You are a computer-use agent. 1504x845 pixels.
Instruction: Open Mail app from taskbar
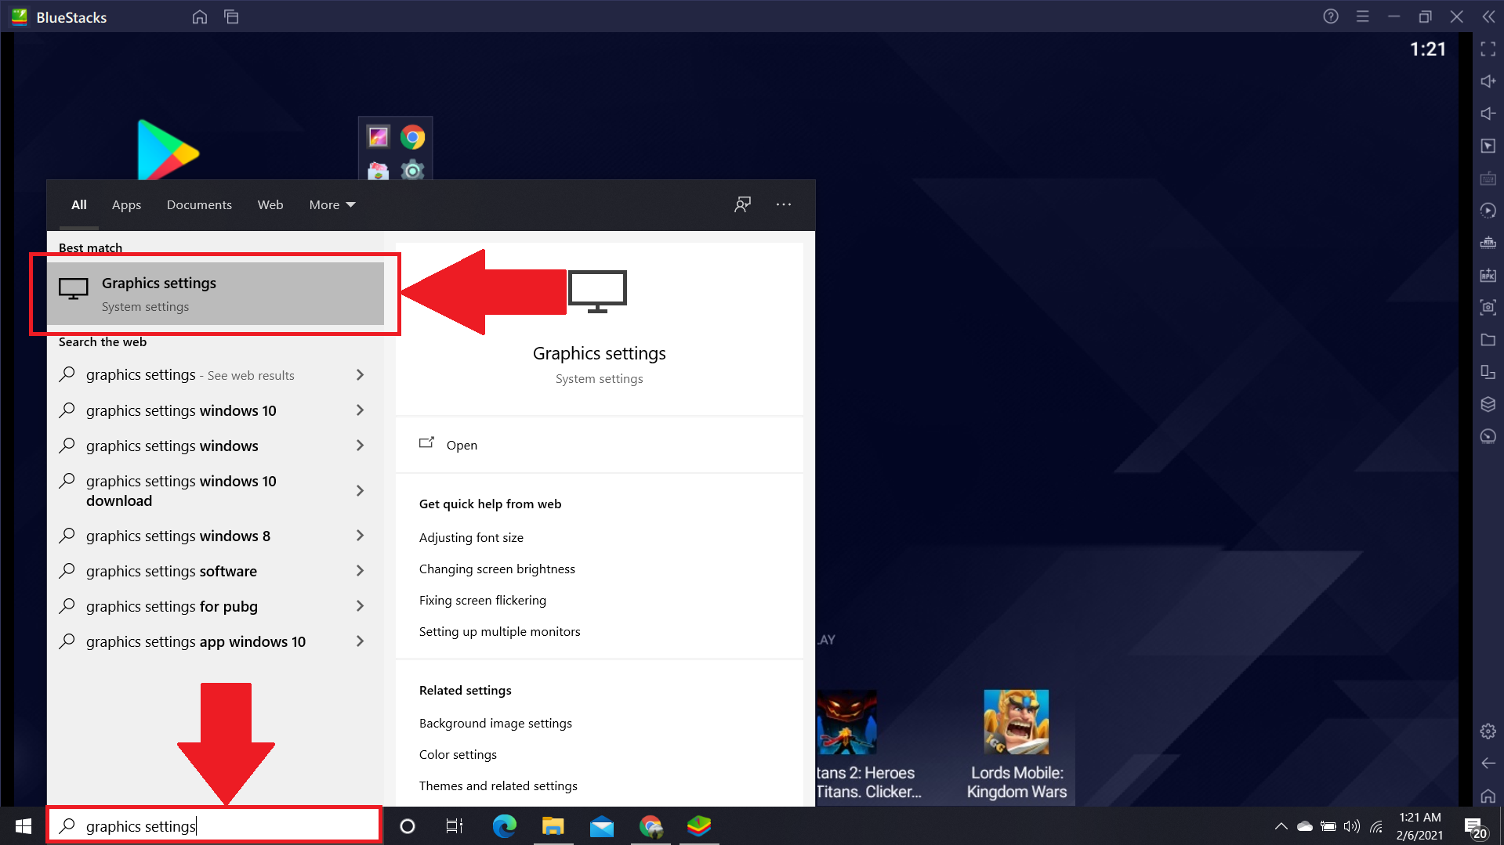pyautogui.click(x=601, y=826)
